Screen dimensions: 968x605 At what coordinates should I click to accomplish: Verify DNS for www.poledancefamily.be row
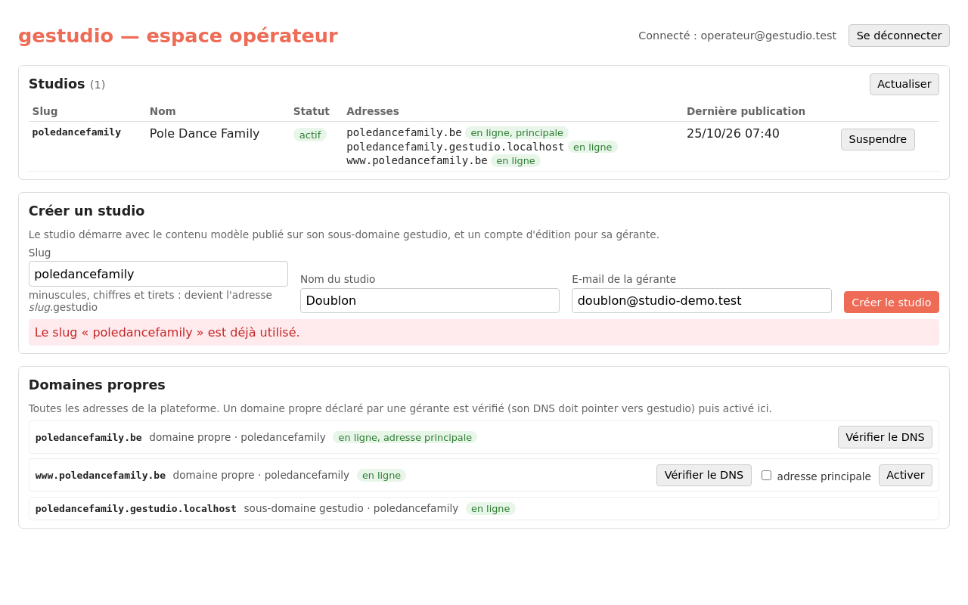(x=703, y=475)
